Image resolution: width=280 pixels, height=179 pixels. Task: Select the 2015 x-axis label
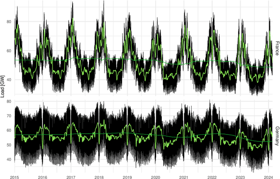click(x=14, y=177)
